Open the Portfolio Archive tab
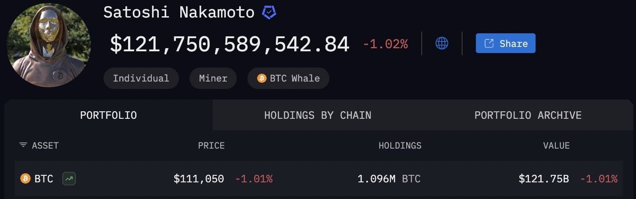The image size is (636, 199). (x=528, y=115)
